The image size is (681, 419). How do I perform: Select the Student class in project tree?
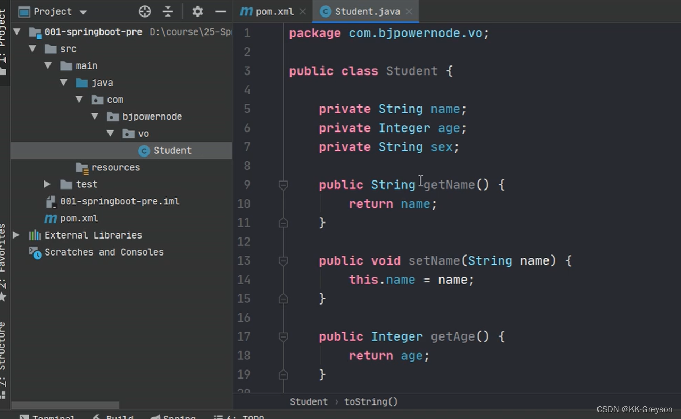[121, 151]
